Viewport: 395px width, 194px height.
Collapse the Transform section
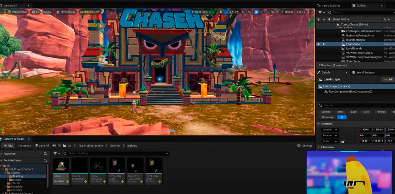point(319,124)
